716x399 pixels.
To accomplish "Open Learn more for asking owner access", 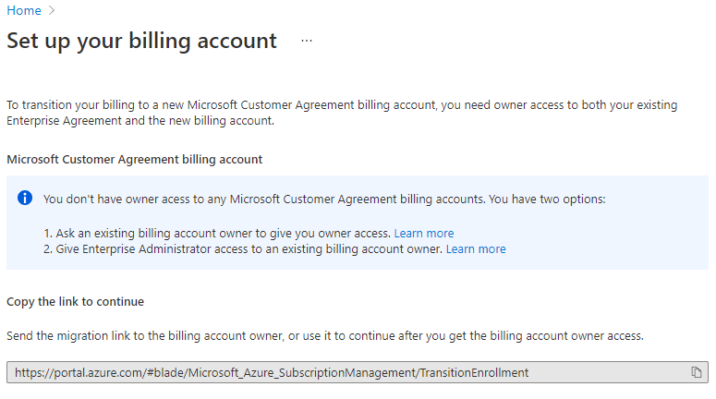I will click(424, 234).
